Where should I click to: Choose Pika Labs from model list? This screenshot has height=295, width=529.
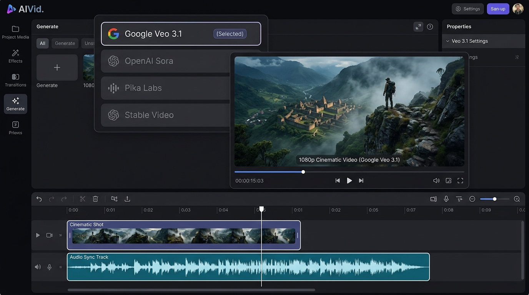(x=165, y=88)
